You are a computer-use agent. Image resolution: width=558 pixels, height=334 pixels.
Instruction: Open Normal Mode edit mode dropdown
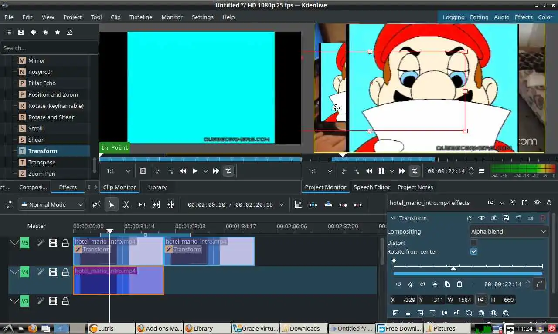(x=51, y=204)
